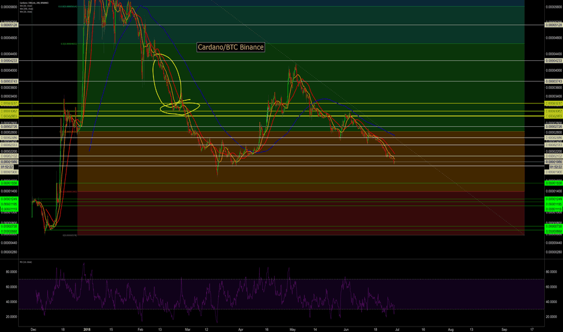Click the 0.00005128 price label on right axis
Image resolution: width=563 pixels, height=332 pixels.
[554, 25]
